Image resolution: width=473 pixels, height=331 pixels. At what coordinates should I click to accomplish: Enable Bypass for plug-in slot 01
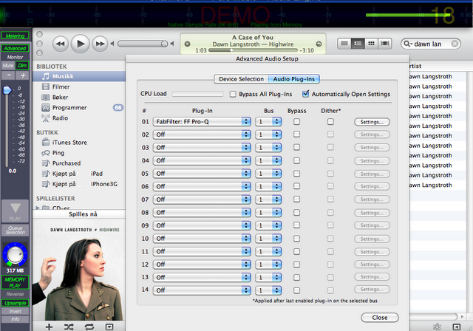click(297, 121)
